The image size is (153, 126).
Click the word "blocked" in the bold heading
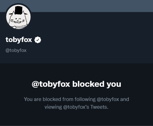[x=88, y=84]
